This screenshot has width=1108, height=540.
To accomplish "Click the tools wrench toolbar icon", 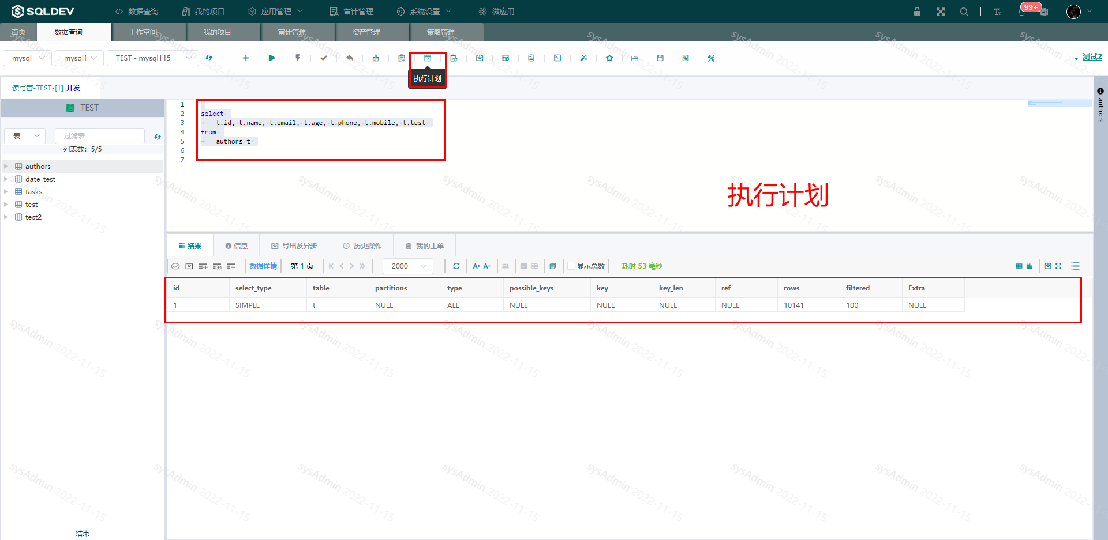I will coord(711,58).
